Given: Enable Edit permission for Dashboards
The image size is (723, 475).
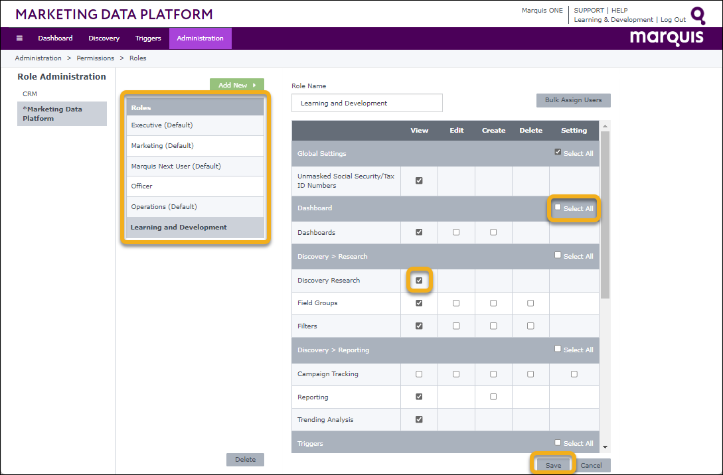Looking at the screenshot, I should point(456,232).
